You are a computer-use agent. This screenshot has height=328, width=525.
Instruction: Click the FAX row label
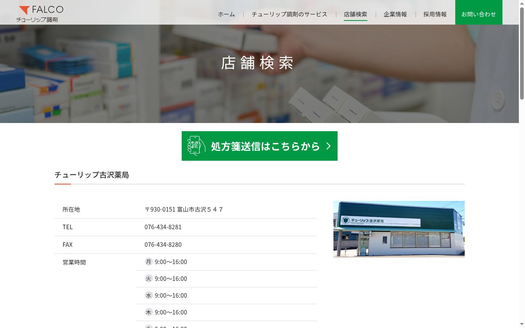click(x=68, y=245)
